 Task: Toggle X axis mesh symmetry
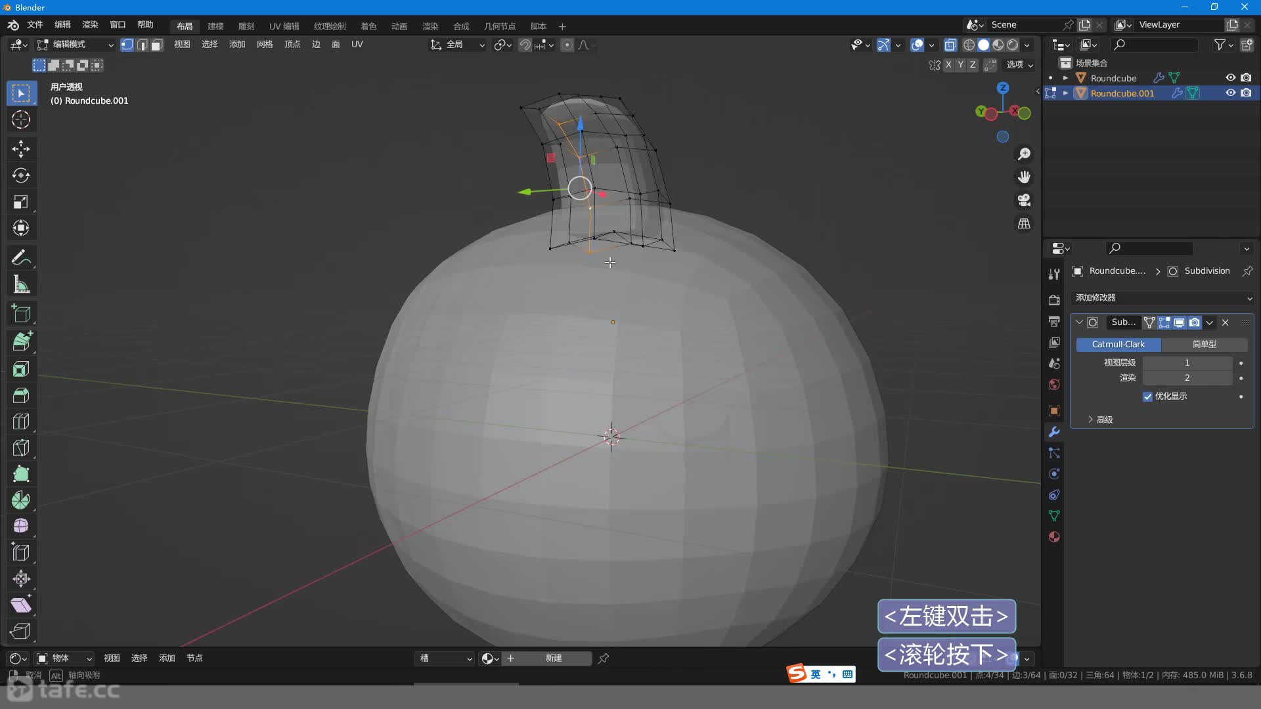pyautogui.click(x=948, y=64)
